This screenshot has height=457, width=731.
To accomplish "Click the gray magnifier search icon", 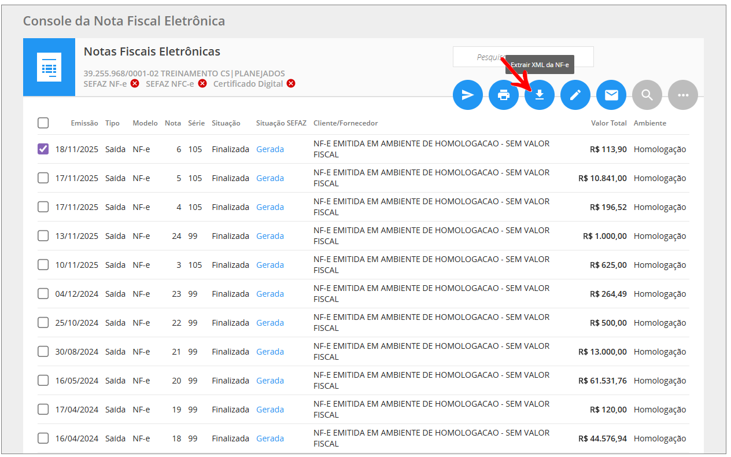I will click(647, 95).
